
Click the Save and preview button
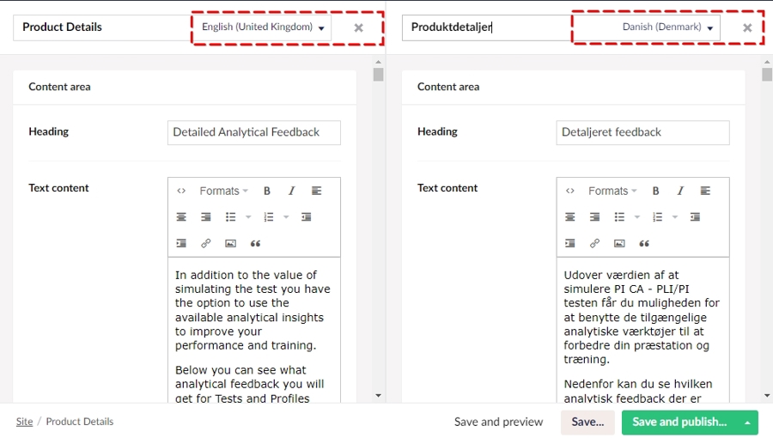[x=498, y=422]
